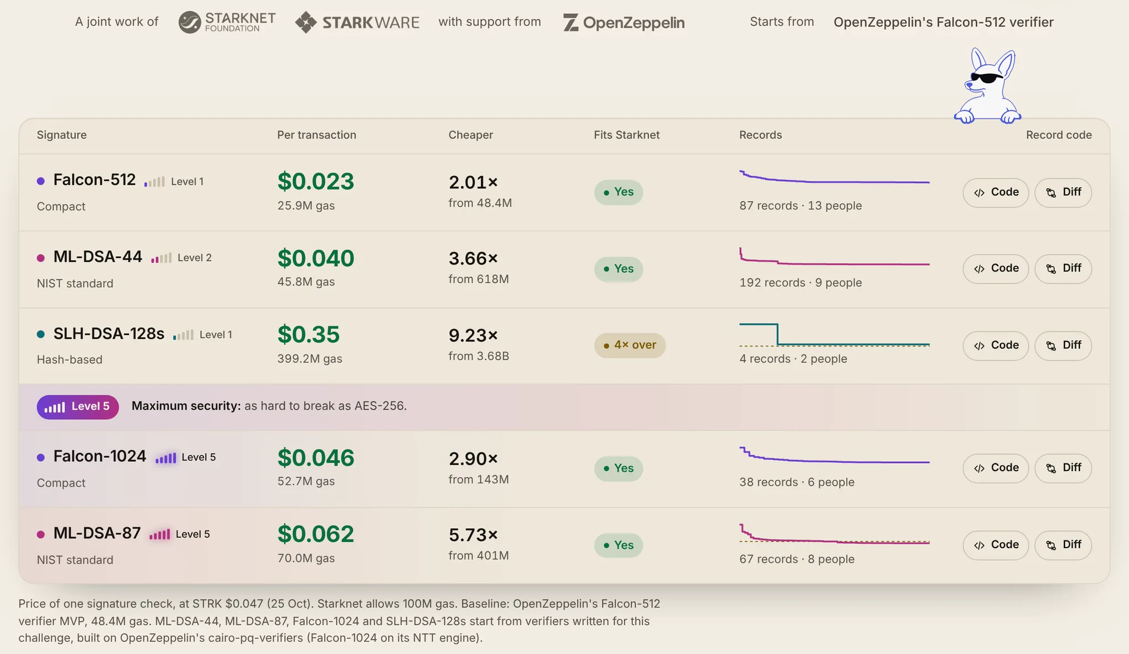This screenshot has height=654, width=1129.
Task: Open Code for the ML-DSA-87 row
Action: tap(996, 545)
